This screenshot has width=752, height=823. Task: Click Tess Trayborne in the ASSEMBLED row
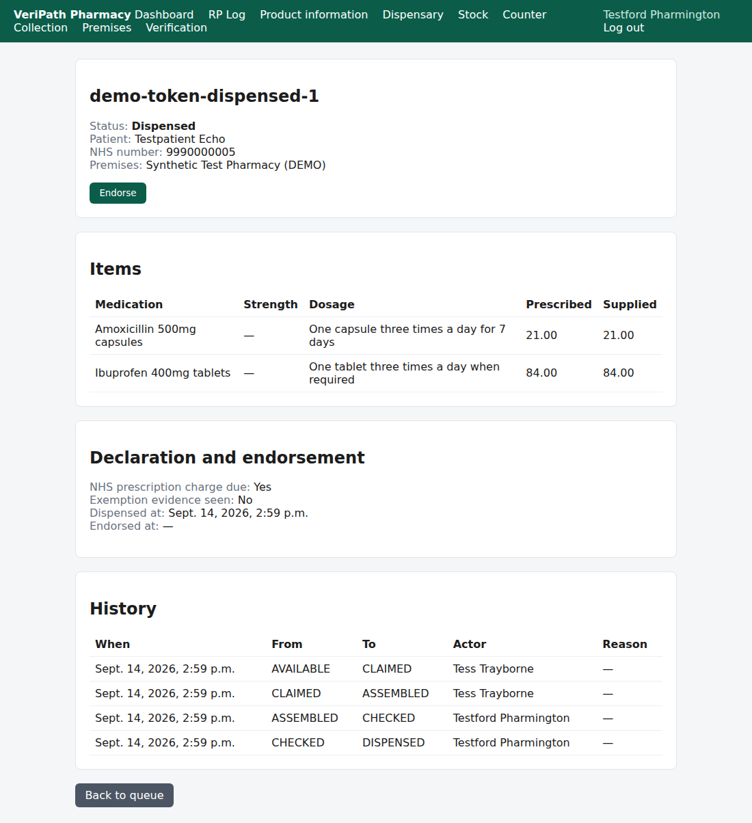[493, 693]
